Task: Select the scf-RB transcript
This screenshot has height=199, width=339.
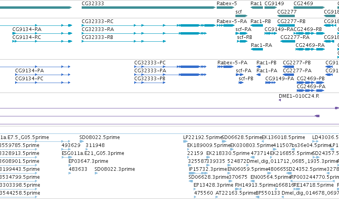Action: pyautogui.click(x=242, y=41)
